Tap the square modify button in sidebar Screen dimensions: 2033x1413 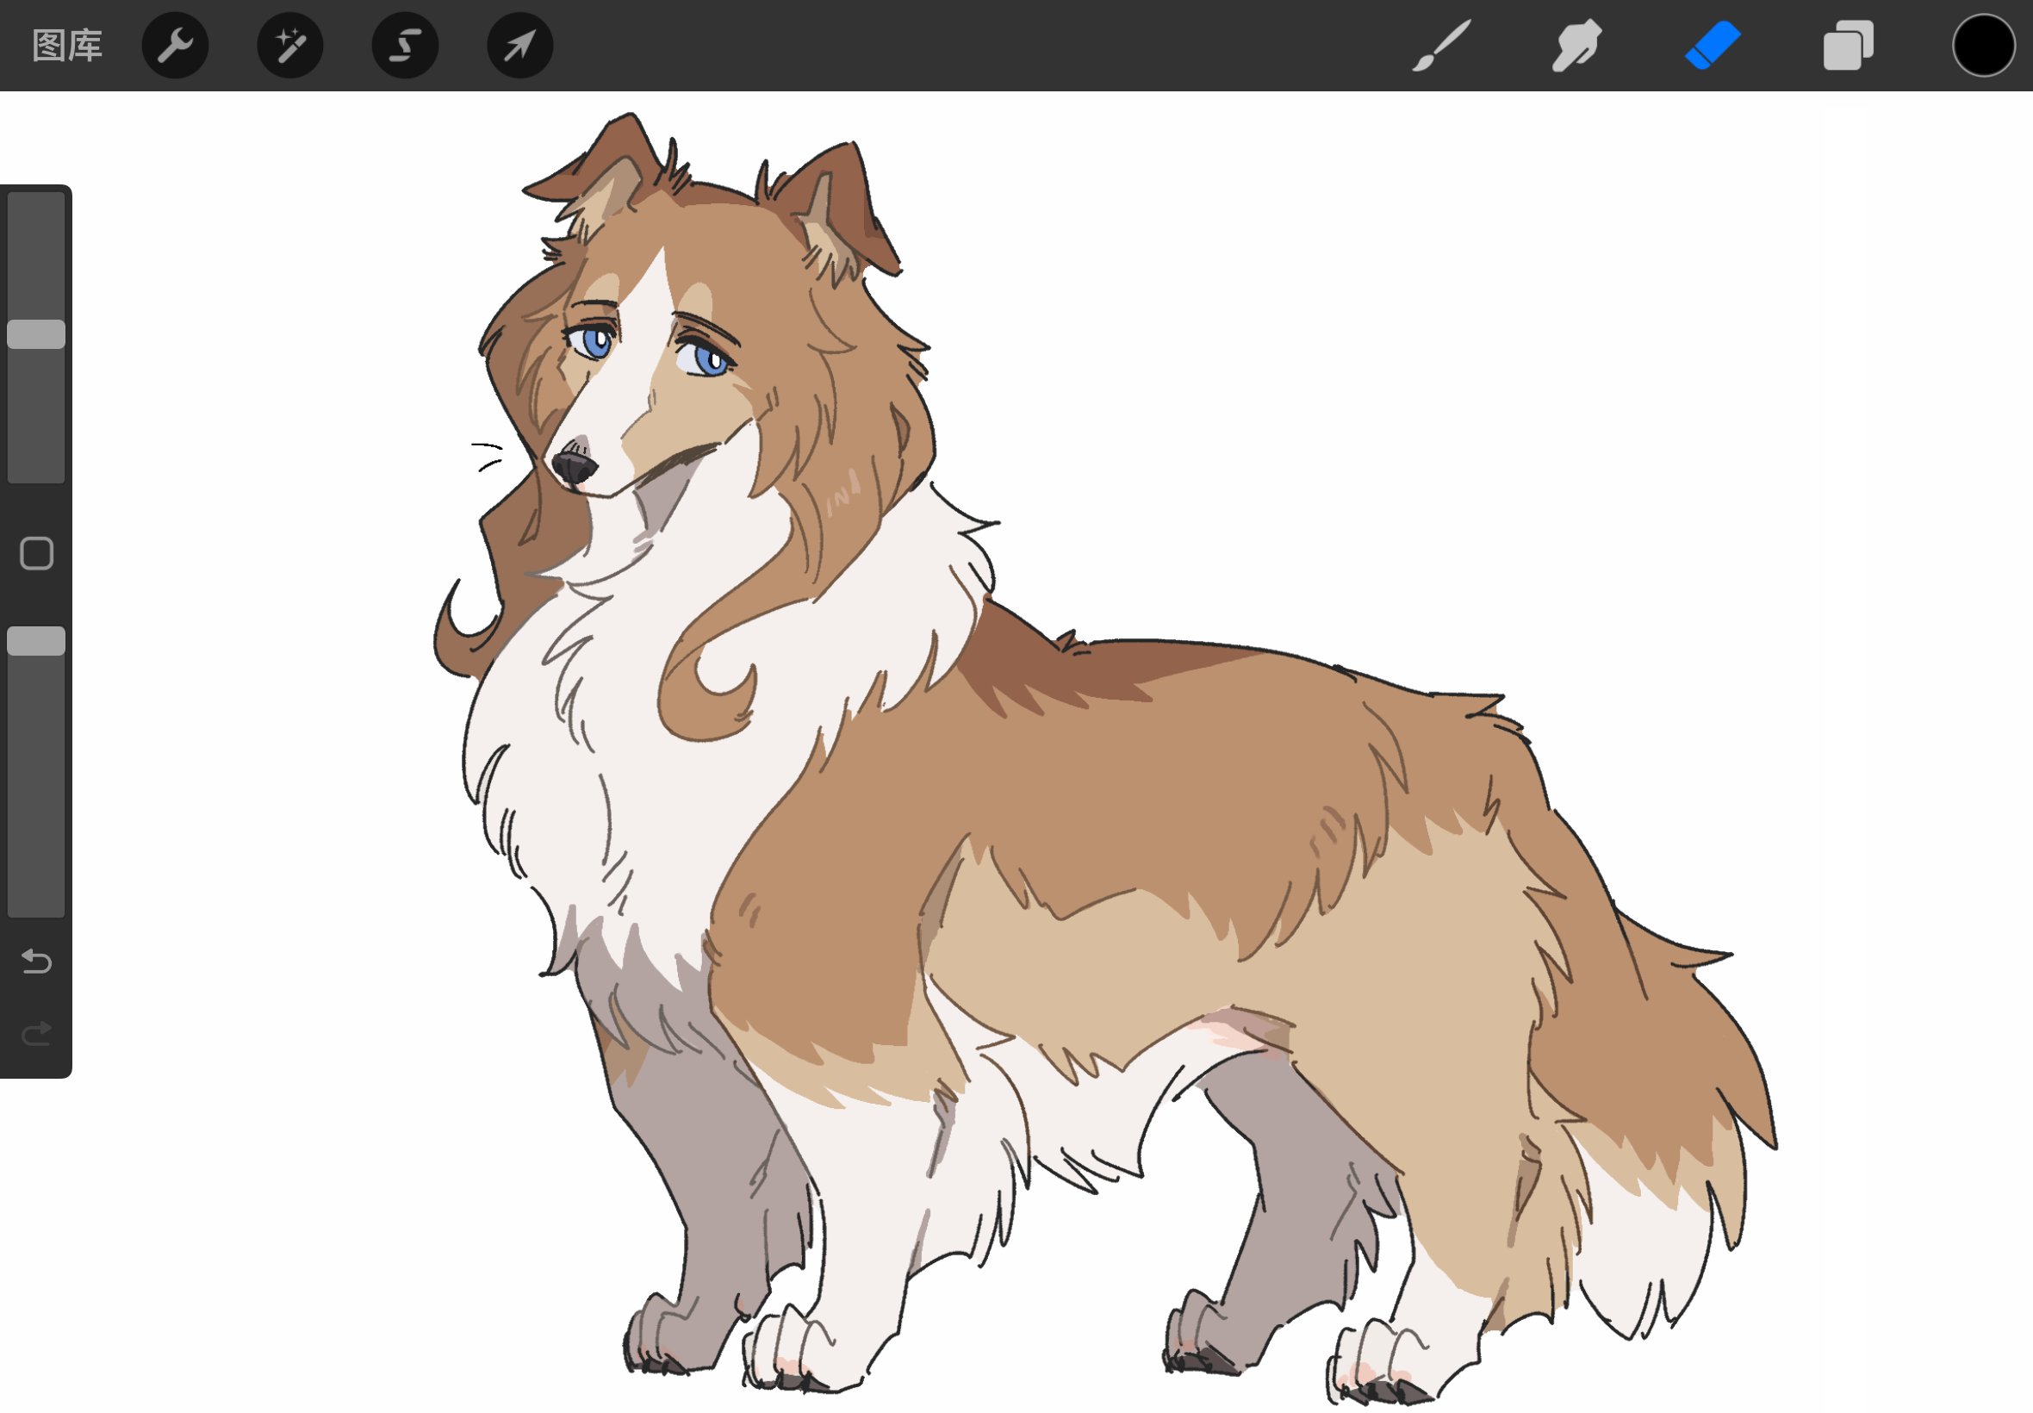coord(36,554)
